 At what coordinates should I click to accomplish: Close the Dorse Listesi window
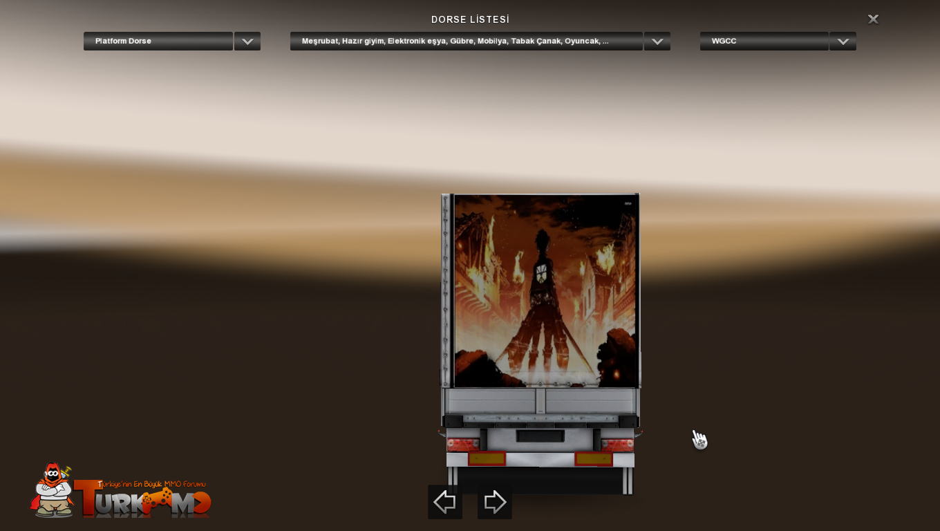point(873,19)
